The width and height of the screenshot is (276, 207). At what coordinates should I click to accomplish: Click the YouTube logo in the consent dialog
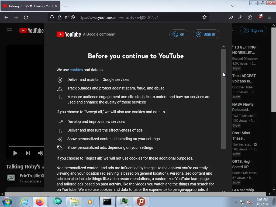coord(69,34)
